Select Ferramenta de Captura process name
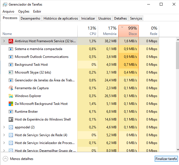This screenshot has width=179, height=165. tap(32, 88)
